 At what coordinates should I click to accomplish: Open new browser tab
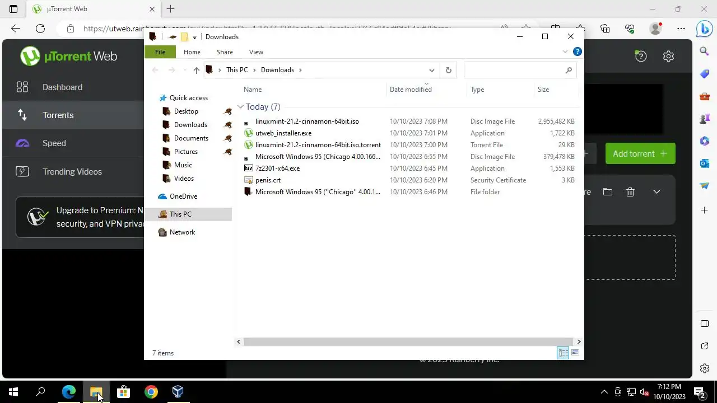171,9
